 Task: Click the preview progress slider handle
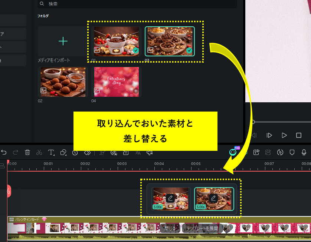click(253, 122)
